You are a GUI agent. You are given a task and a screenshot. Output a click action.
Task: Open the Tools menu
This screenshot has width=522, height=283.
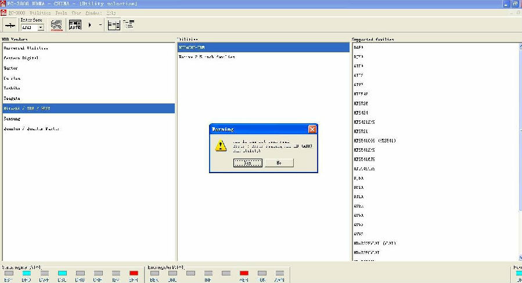[61, 13]
